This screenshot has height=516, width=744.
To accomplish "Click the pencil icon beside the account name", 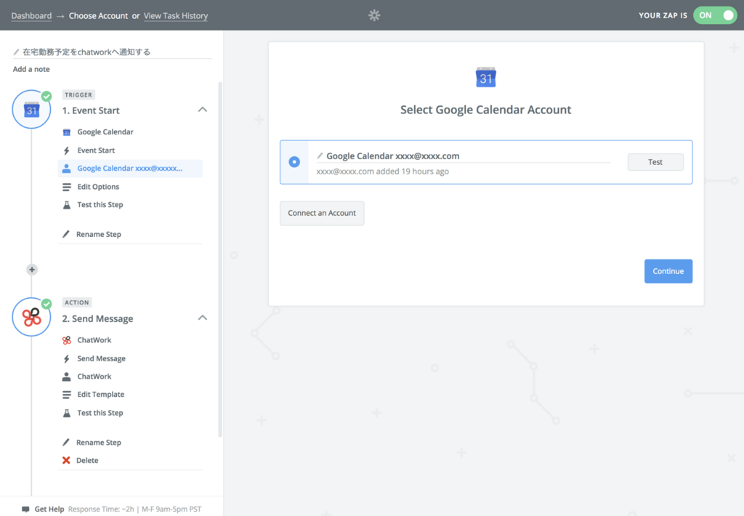I will pyautogui.click(x=320, y=156).
